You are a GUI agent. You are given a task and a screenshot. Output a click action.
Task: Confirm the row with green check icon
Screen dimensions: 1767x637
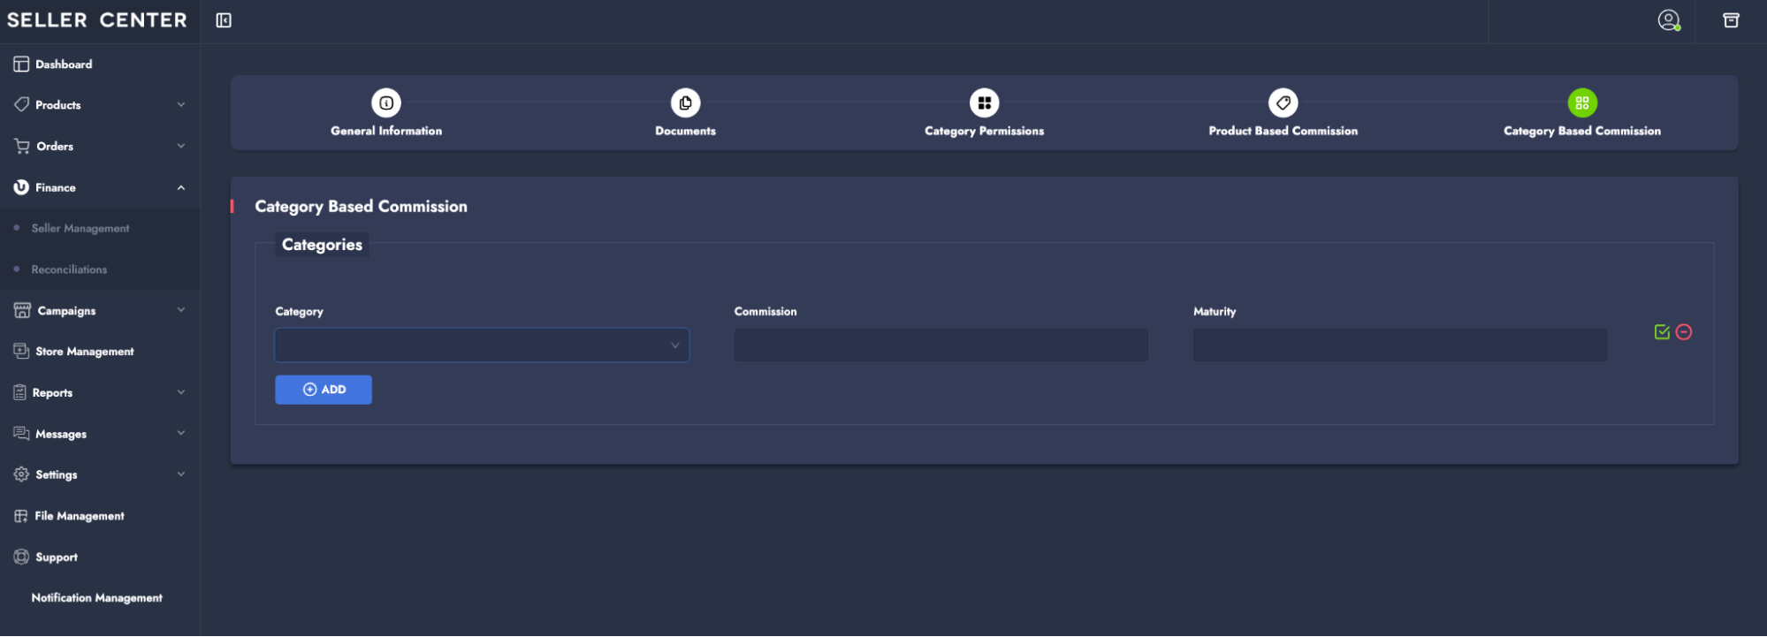point(1662,332)
